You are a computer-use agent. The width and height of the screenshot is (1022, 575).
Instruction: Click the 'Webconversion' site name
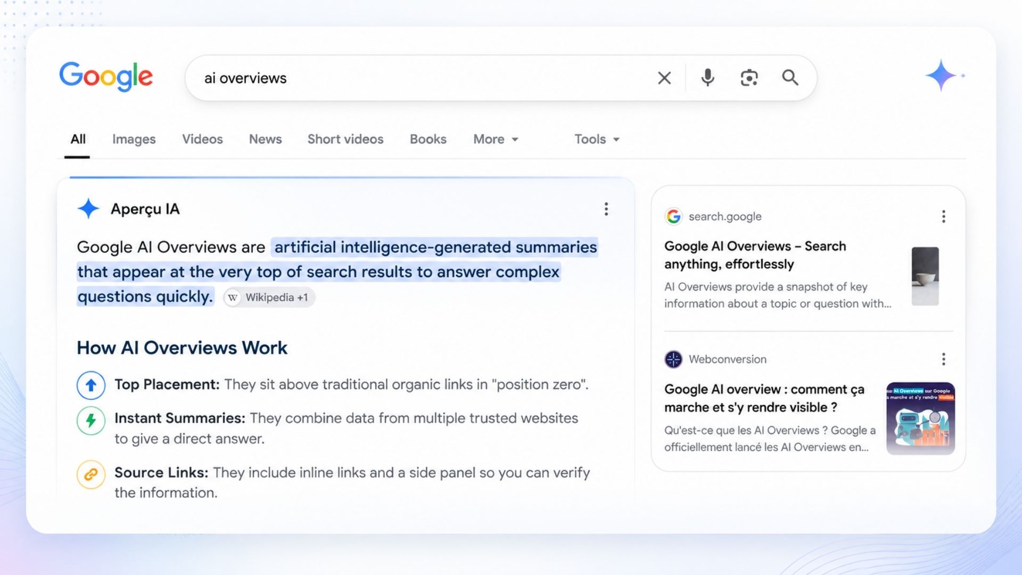pyautogui.click(x=728, y=359)
